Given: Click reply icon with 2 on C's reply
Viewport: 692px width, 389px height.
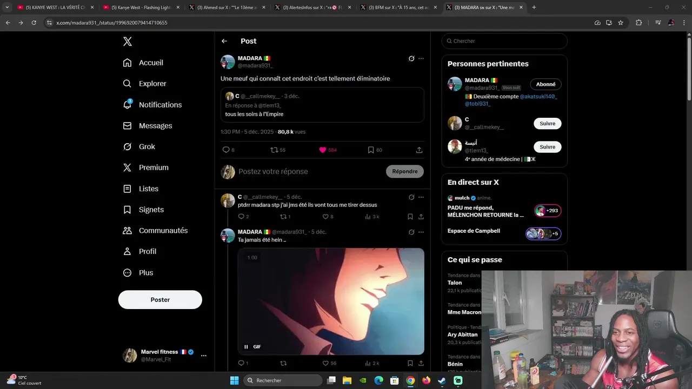Looking at the screenshot, I should point(243,217).
